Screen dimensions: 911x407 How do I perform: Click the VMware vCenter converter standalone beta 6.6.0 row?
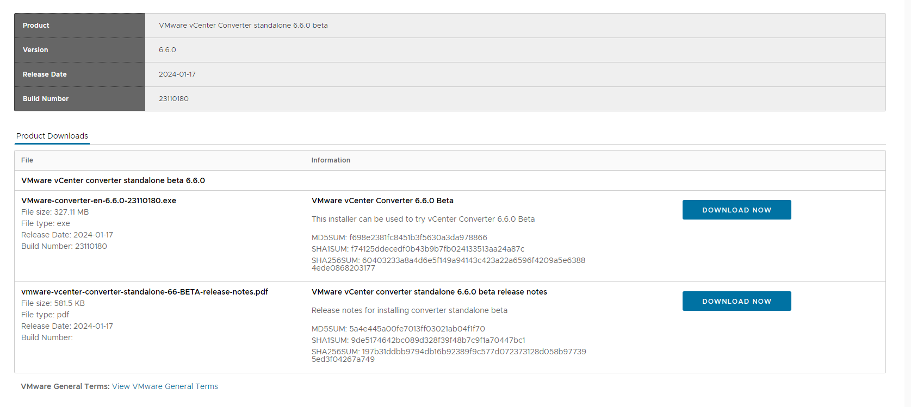click(450, 180)
